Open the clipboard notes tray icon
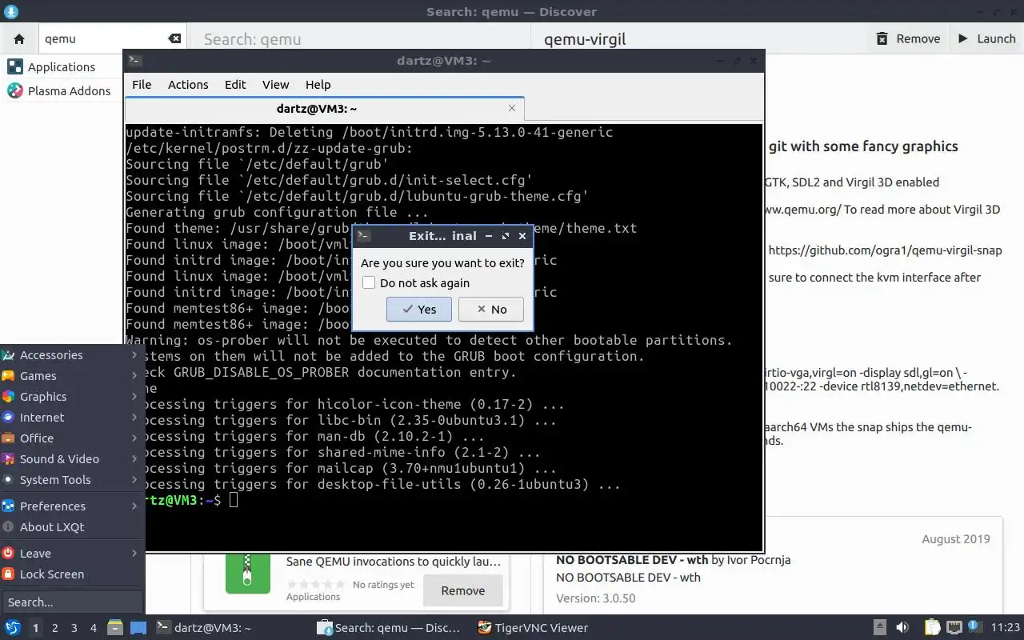This screenshot has height=640, width=1024. tap(932, 628)
